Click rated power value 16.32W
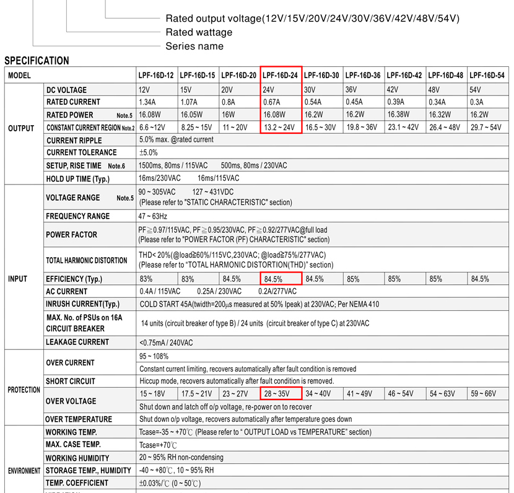Image resolution: width=514 pixels, height=493 pixels. (440, 115)
